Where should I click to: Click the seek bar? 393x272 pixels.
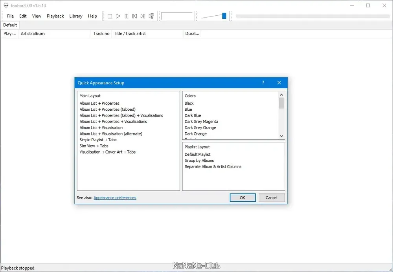[312, 16]
